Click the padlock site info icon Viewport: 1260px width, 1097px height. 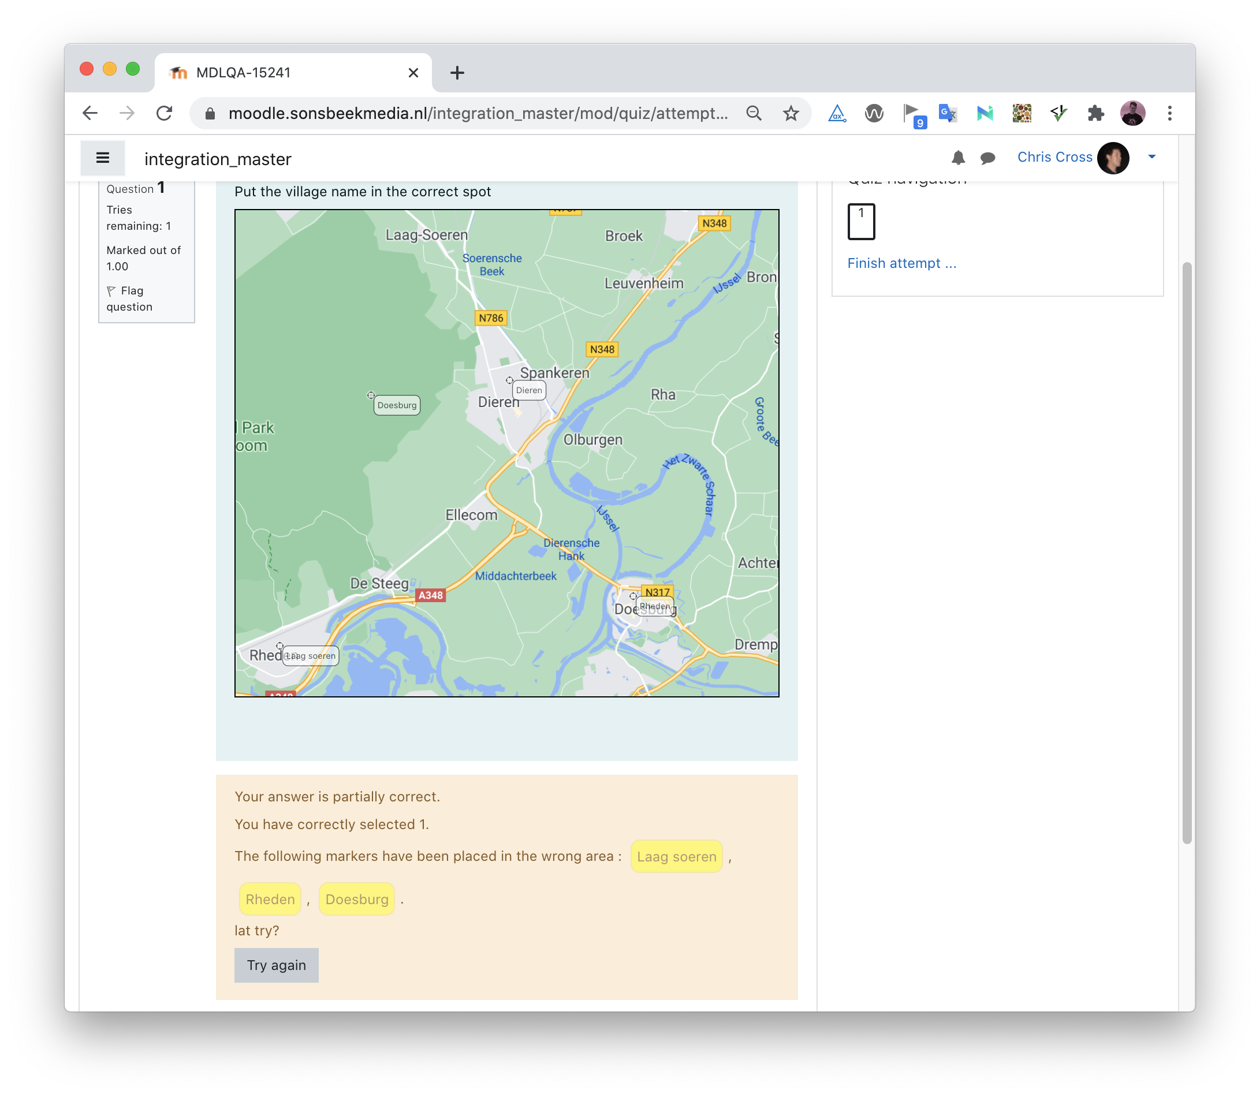(210, 114)
